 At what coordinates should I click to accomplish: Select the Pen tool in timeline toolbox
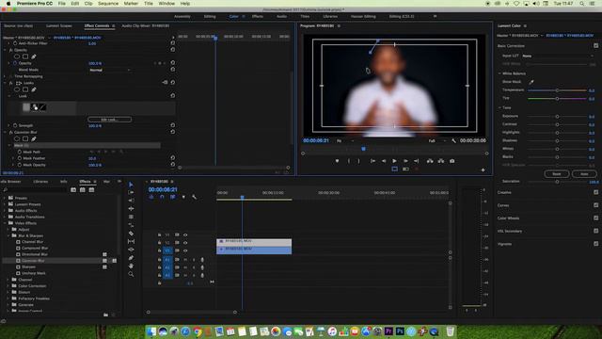131,258
